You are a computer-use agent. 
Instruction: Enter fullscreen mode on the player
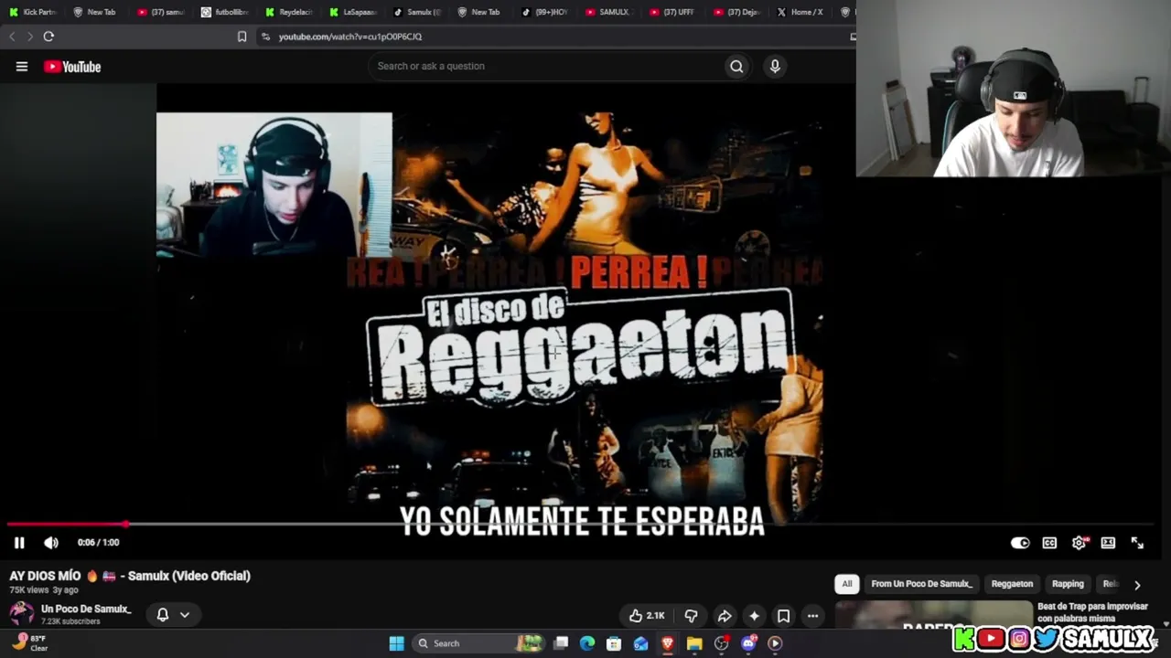1137,543
